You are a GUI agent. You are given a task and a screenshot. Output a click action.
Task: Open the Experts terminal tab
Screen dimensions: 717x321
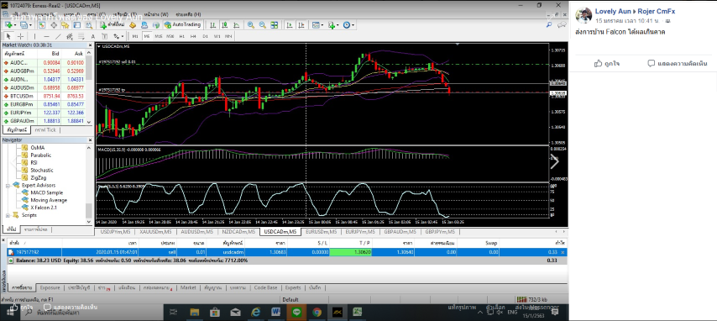coord(293,287)
